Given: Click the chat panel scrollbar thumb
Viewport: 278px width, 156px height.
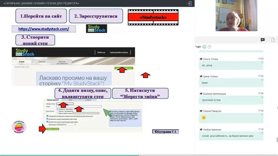Looking at the screenshot, I should click(277, 140).
